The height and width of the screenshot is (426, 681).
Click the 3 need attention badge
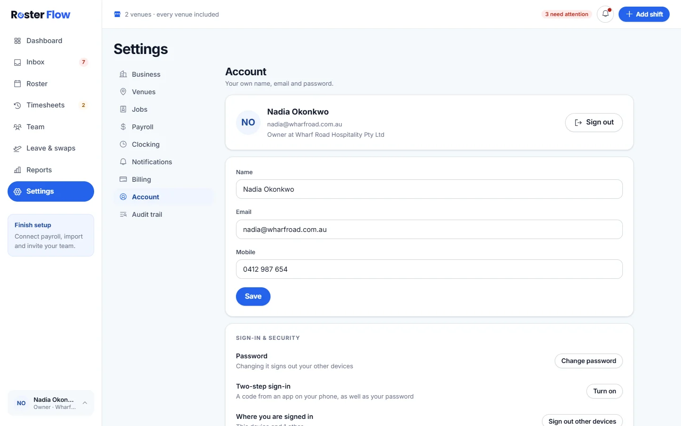point(567,14)
